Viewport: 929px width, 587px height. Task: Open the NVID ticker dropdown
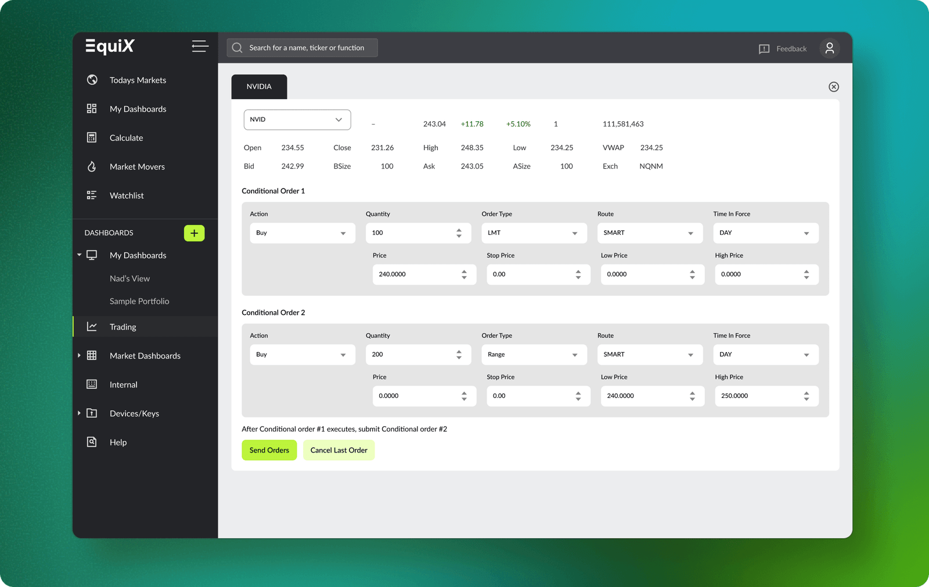(x=297, y=119)
